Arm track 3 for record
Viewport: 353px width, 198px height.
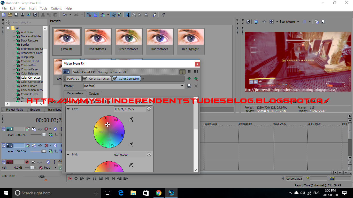click(x=27, y=162)
